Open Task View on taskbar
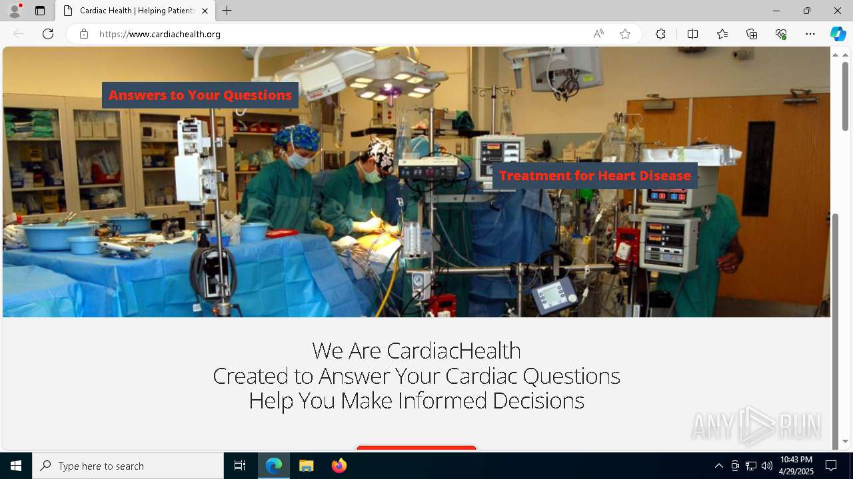 click(240, 466)
